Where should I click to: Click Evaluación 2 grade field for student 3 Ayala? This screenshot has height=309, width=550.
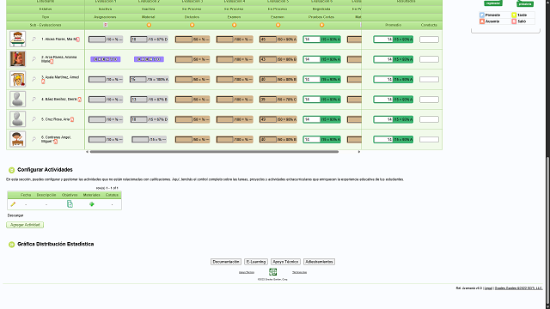click(138, 80)
